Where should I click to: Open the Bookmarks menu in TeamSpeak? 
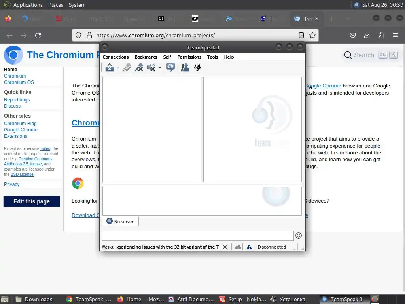(146, 57)
